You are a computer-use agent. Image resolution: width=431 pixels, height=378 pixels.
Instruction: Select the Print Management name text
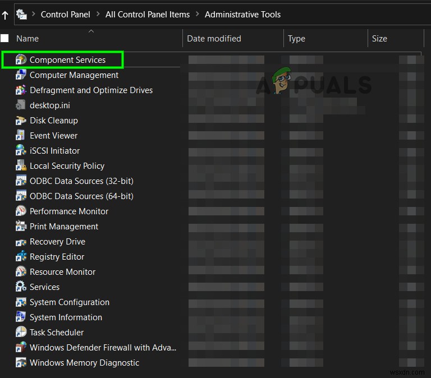pyautogui.click(x=64, y=227)
